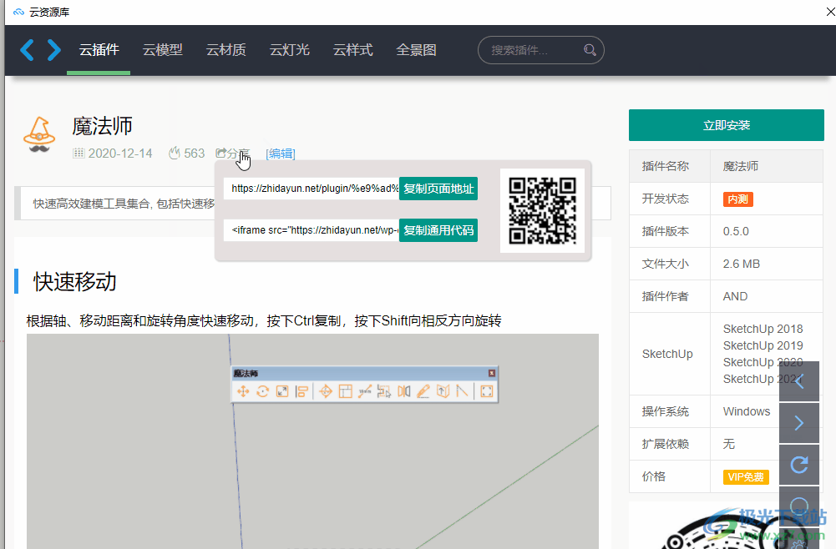Viewport: 836px width, 549px height.
Task: Select the align tool in 魔法师 toolbar
Action: pyautogui.click(x=301, y=392)
